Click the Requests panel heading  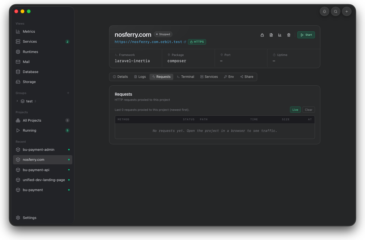pos(123,94)
